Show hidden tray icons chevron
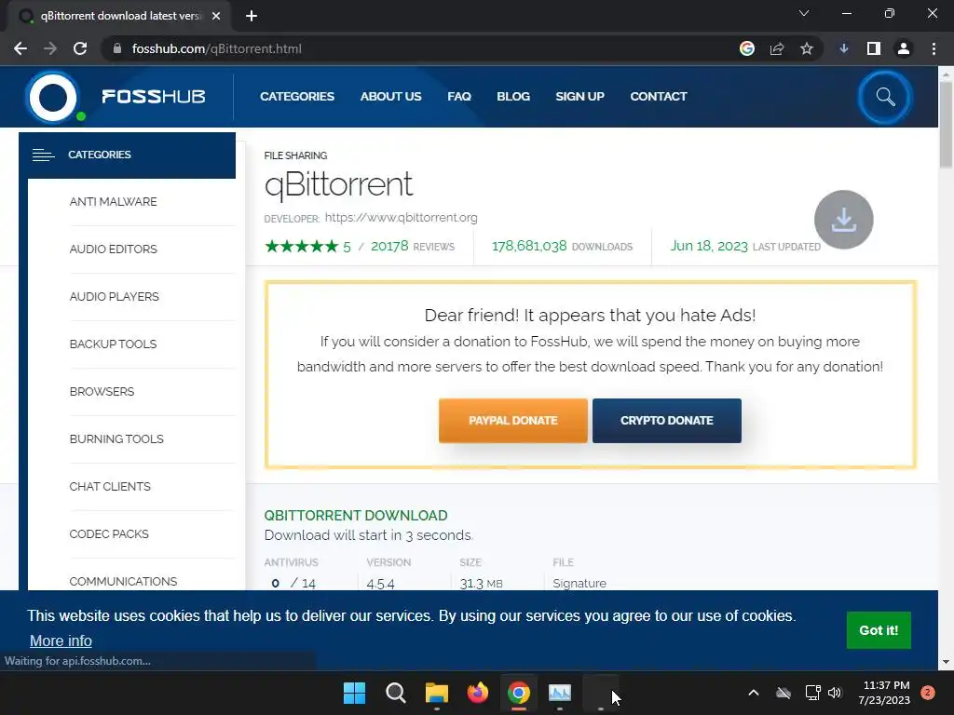Viewport: 954px width, 715px height. pos(753,693)
